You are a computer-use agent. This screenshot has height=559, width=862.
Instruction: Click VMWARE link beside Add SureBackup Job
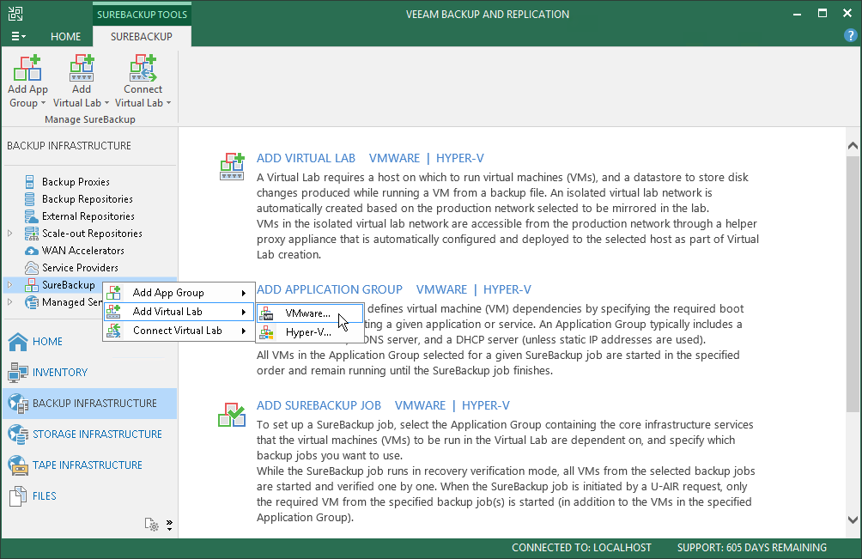tap(420, 405)
